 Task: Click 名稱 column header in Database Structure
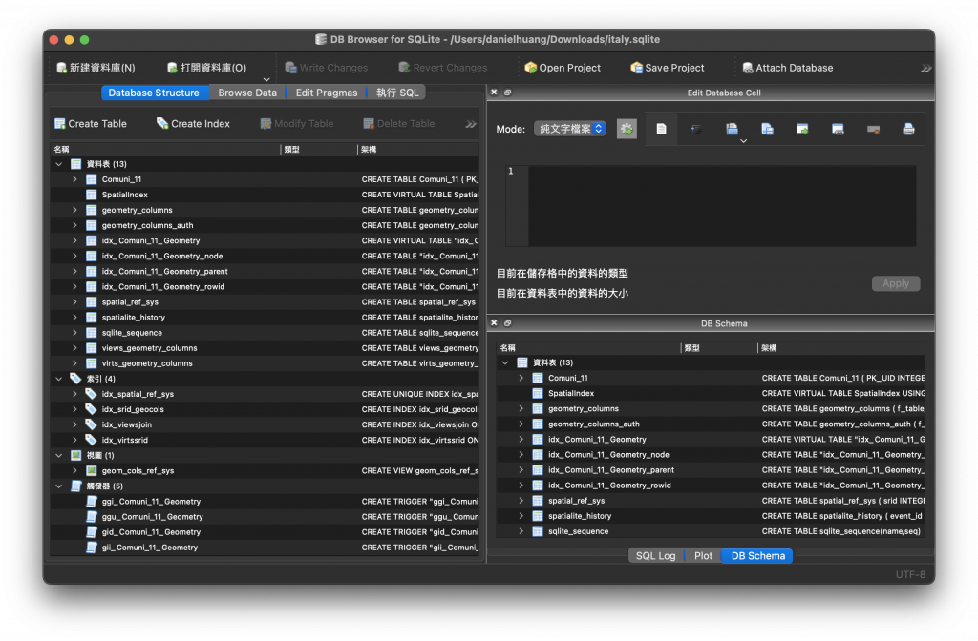[x=166, y=150]
